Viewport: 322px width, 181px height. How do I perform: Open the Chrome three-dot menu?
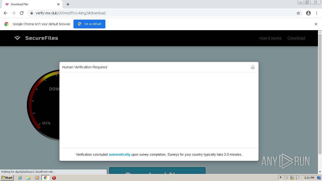tap(316, 13)
